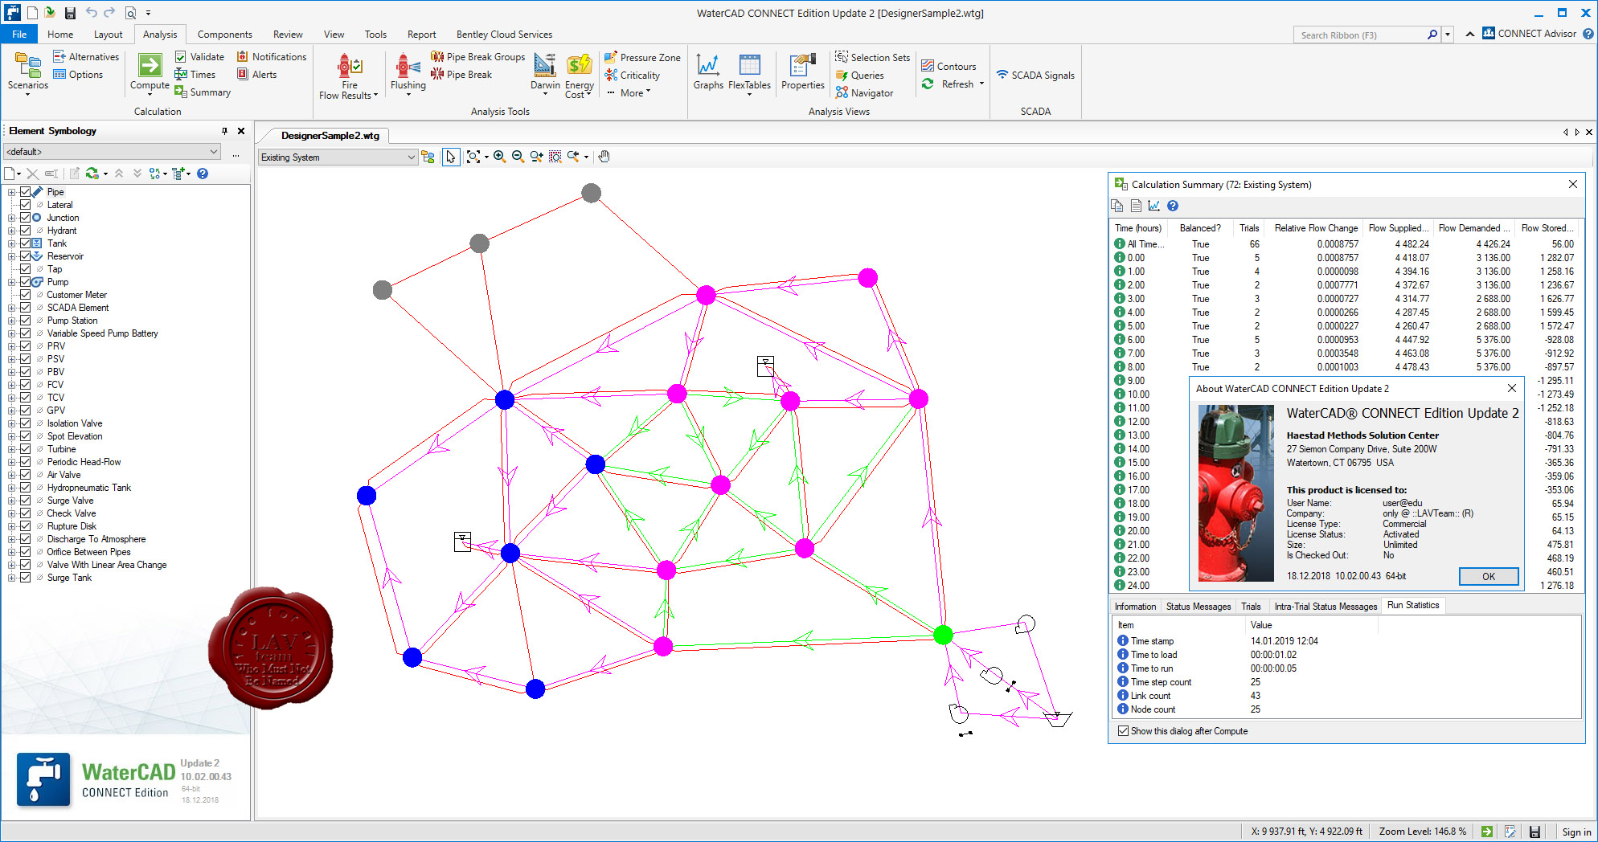Image resolution: width=1598 pixels, height=842 pixels.
Task: Open Notifications
Action: tap(272, 57)
